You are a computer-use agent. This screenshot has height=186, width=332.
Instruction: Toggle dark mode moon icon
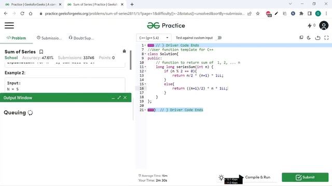[309, 38]
